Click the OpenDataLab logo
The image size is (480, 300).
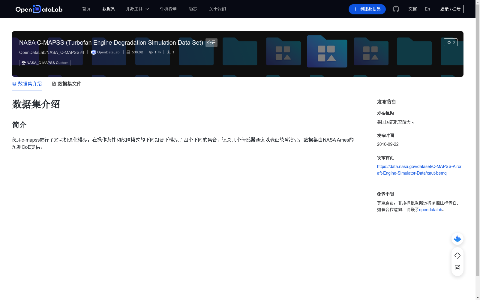coord(39,9)
